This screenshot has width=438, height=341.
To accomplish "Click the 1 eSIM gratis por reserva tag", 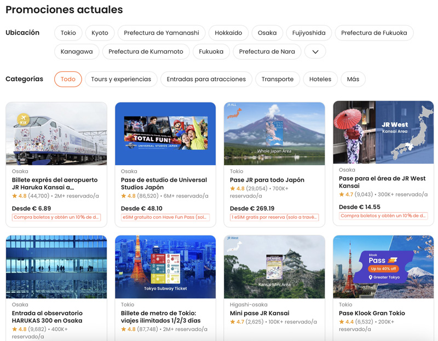I will (x=274, y=217).
